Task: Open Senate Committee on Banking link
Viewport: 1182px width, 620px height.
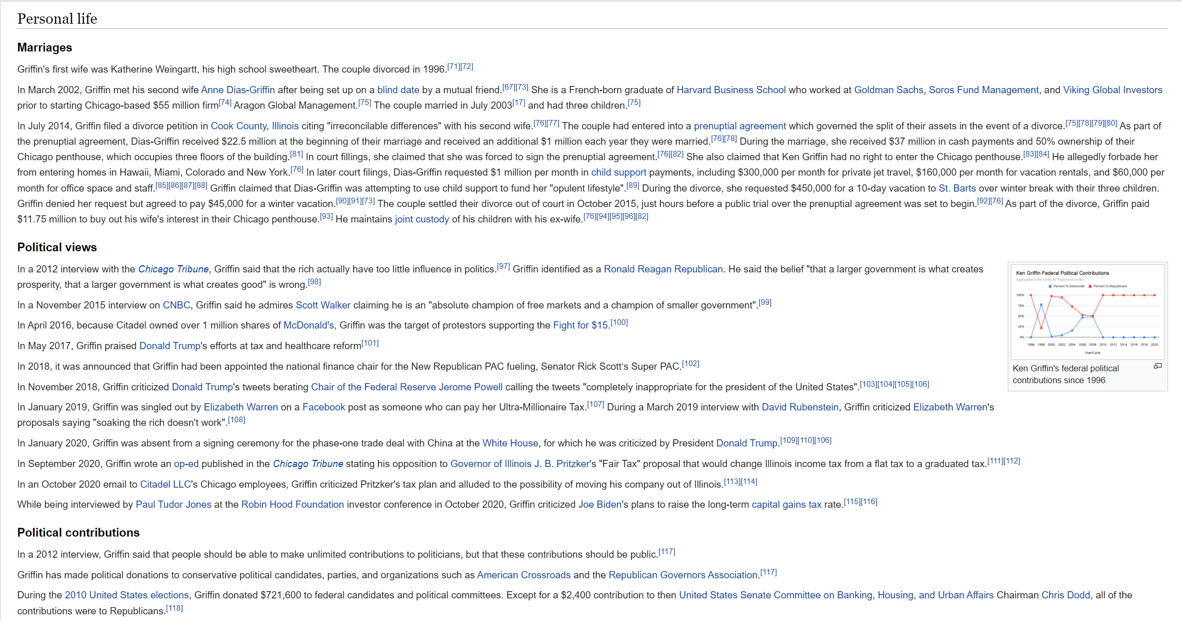Action: click(836, 595)
